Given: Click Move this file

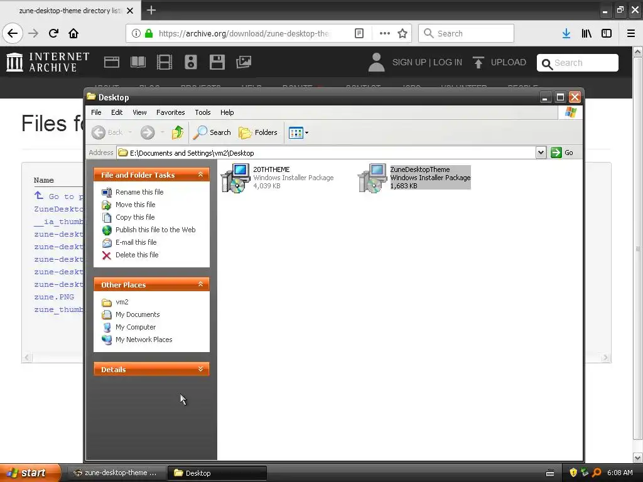Looking at the screenshot, I should tap(136, 205).
